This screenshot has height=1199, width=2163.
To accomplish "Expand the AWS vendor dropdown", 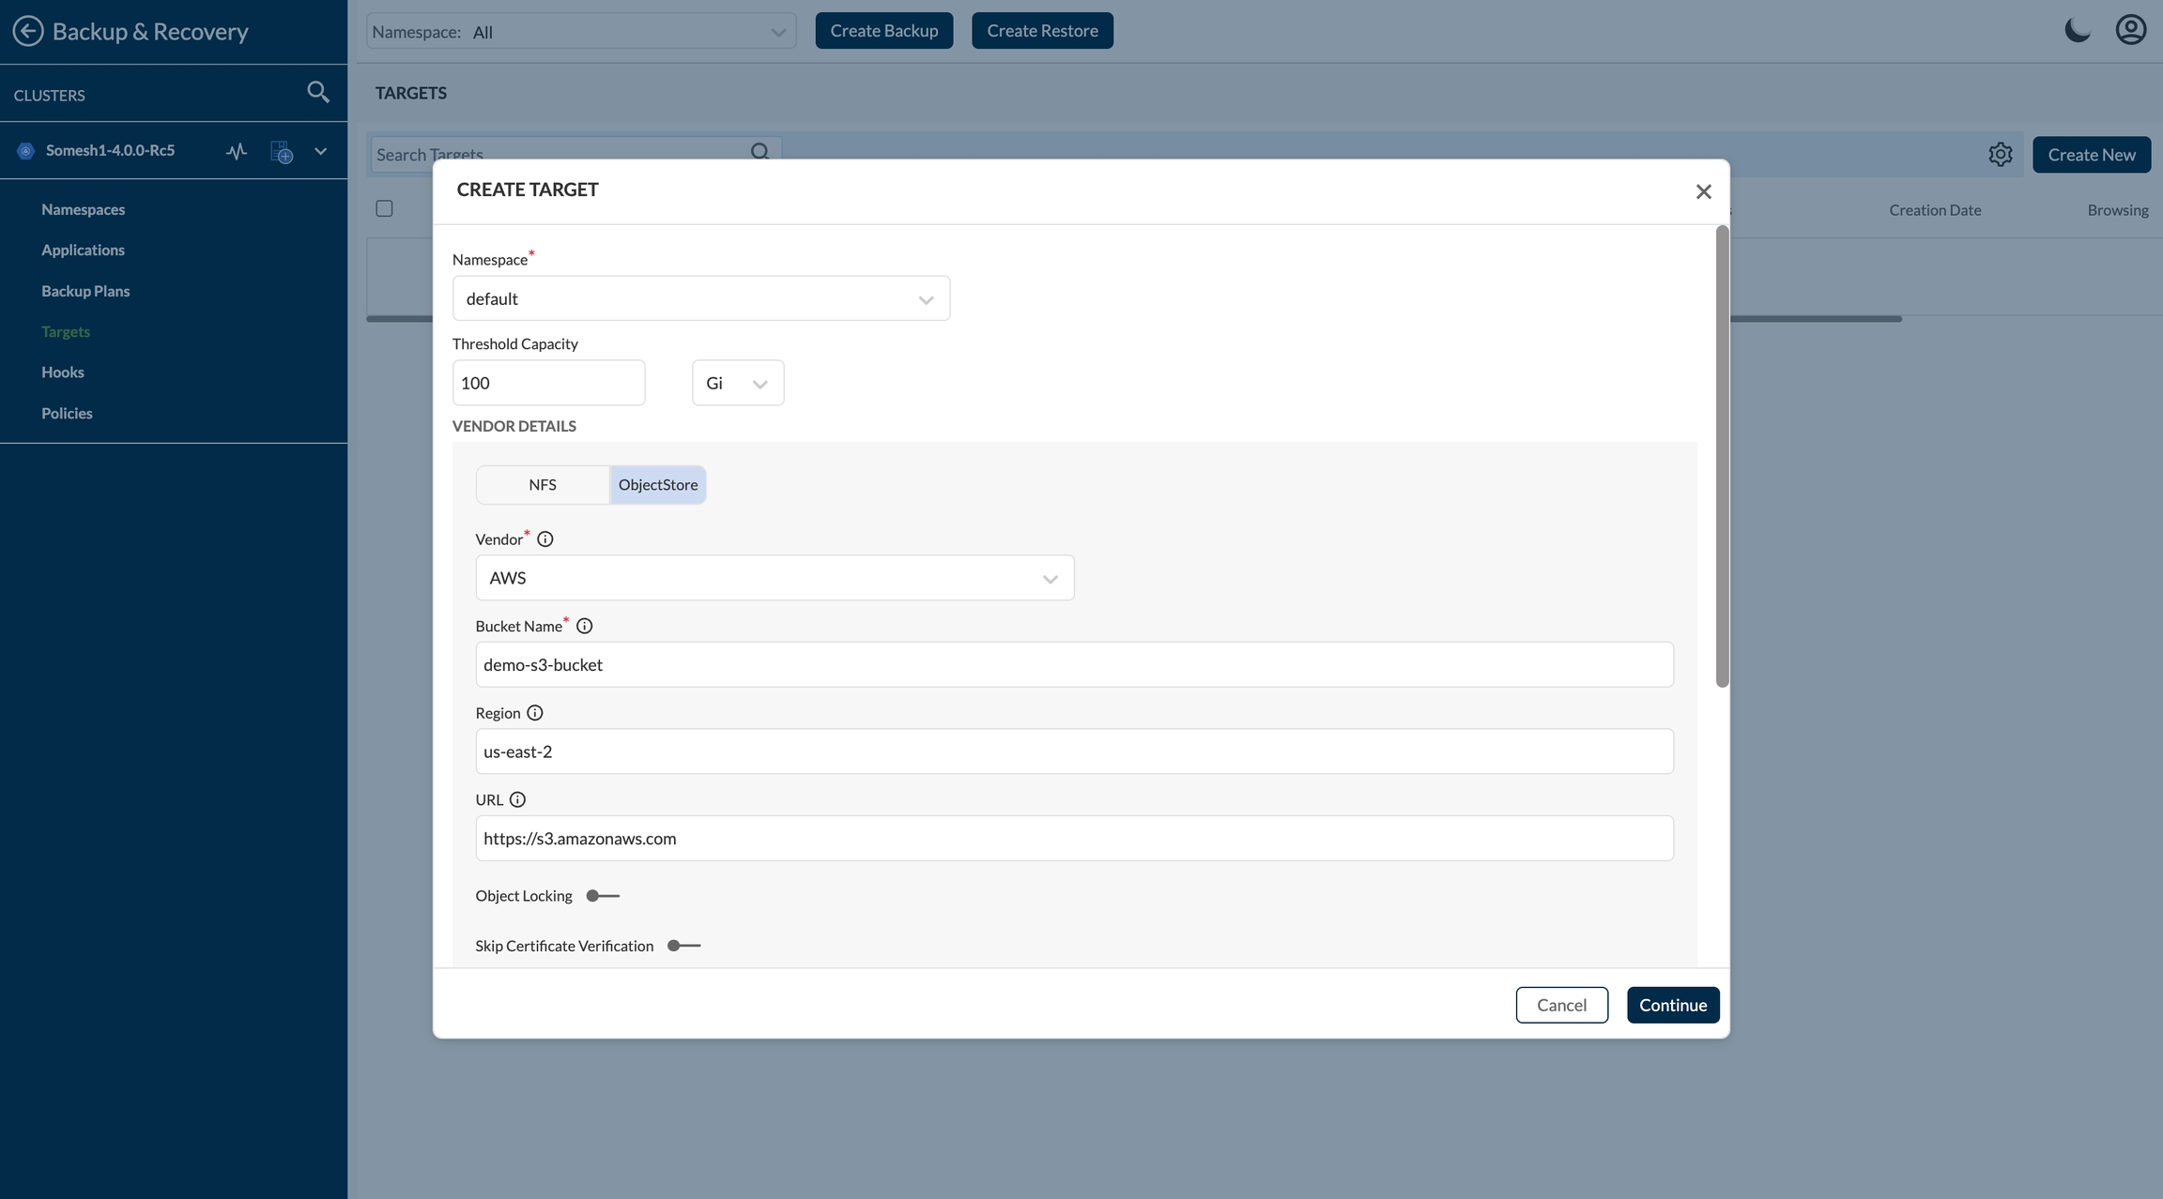I will click(x=774, y=578).
